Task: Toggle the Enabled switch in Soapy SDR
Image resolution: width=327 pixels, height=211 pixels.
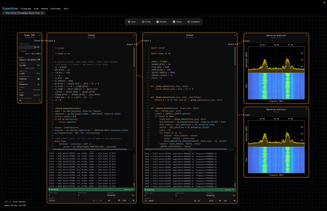Action: click(x=38, y=79)
